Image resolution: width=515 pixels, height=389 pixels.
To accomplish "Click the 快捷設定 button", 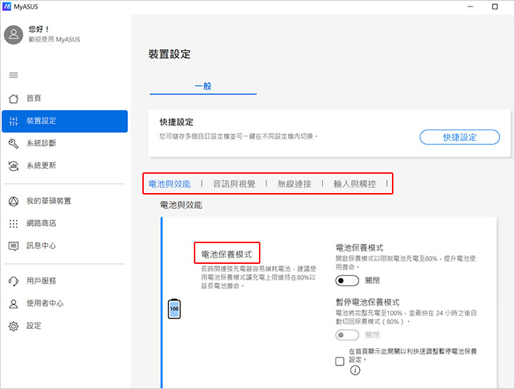I will [459, 137].
